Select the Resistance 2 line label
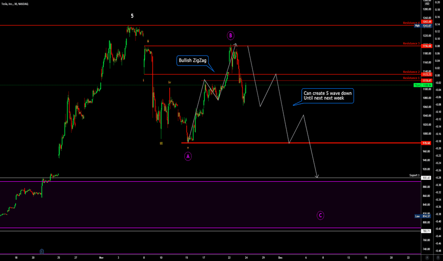Viewport: 443px width, 261px height. click(x=411, y=72)
